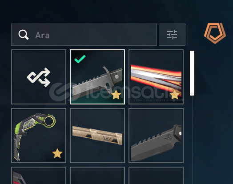Toggle favorite star on red flame blade
Image resolution: width=233 pixels, height=184 pixels.
coord(174,95)
